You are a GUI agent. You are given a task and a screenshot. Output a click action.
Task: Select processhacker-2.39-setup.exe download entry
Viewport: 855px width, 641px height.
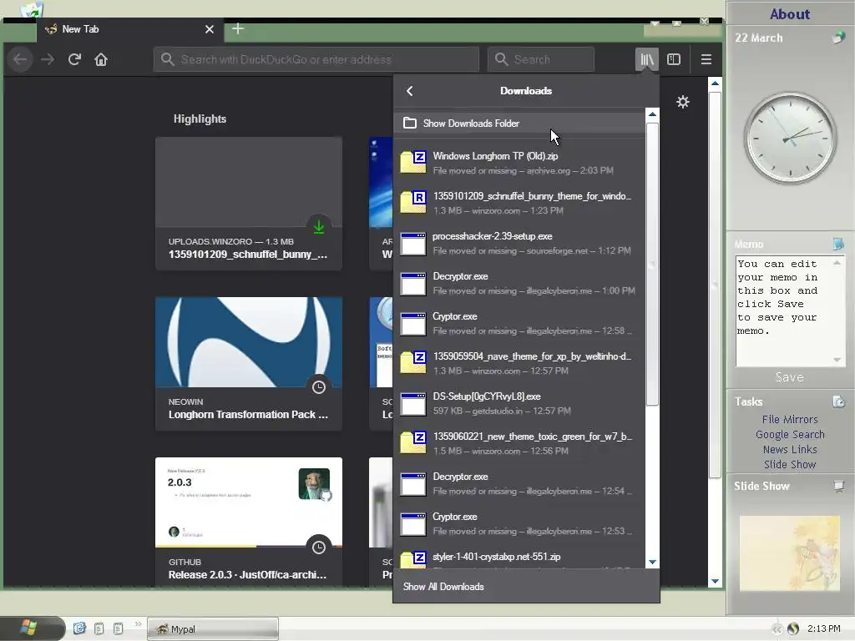pos(519,243)
